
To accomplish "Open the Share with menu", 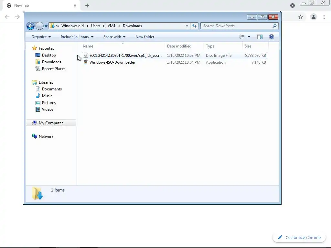I will 114,37.
